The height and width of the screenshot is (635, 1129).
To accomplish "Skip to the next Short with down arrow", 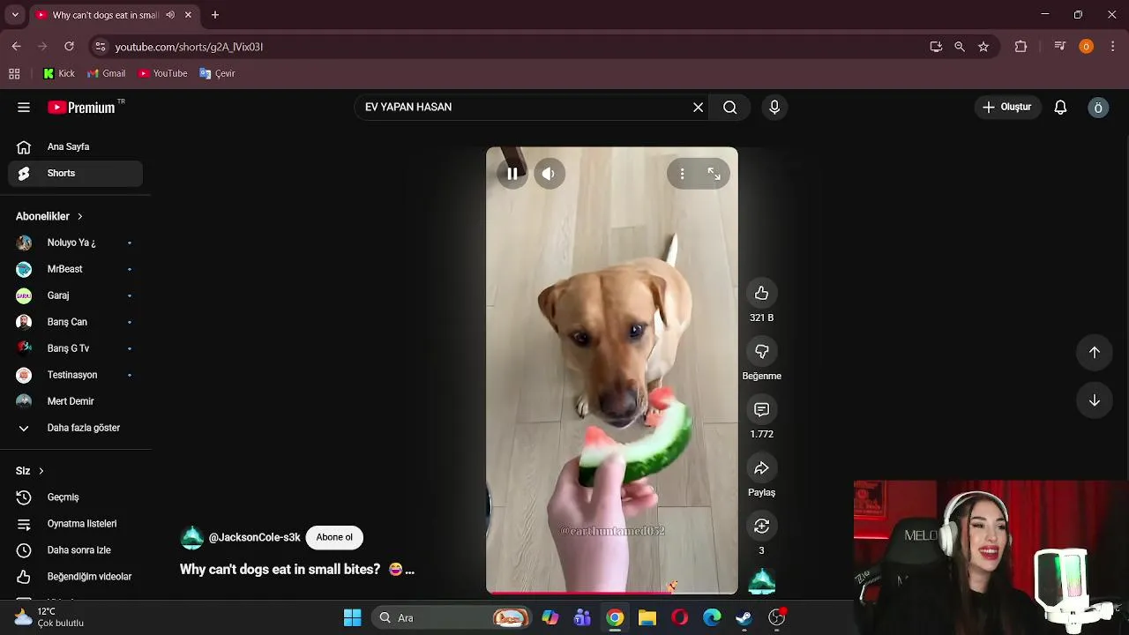I will (1094, 400).
